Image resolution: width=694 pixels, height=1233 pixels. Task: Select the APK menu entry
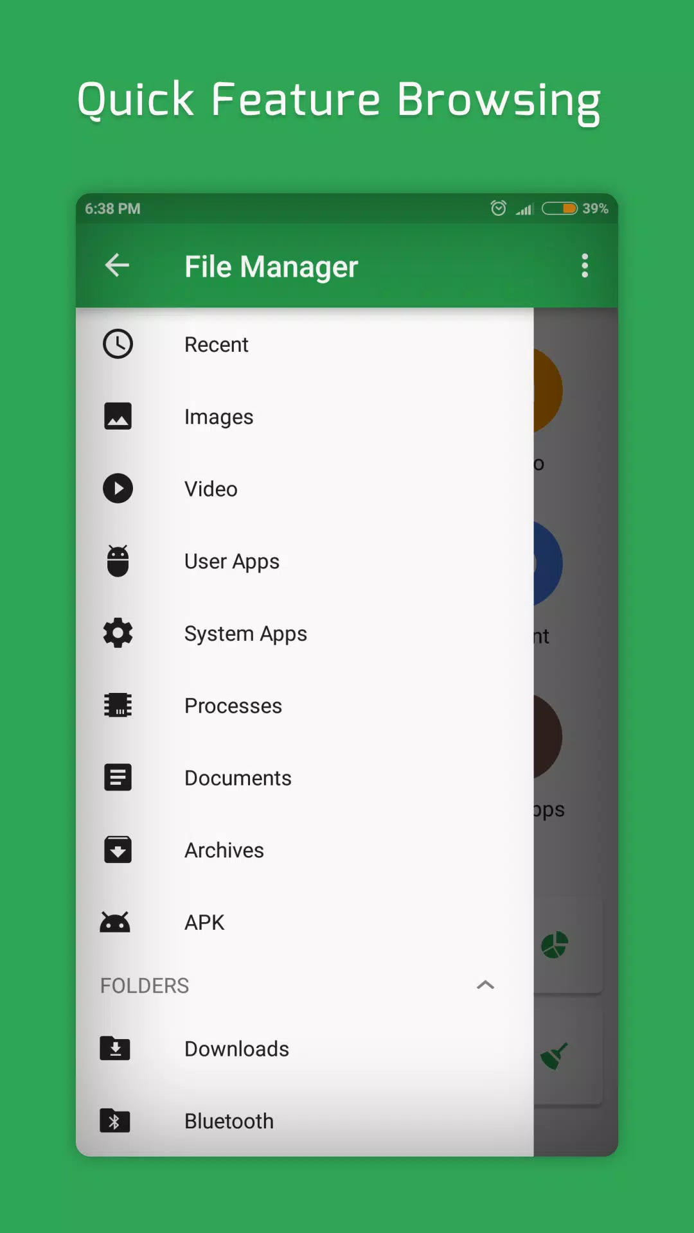coord(305,922)
